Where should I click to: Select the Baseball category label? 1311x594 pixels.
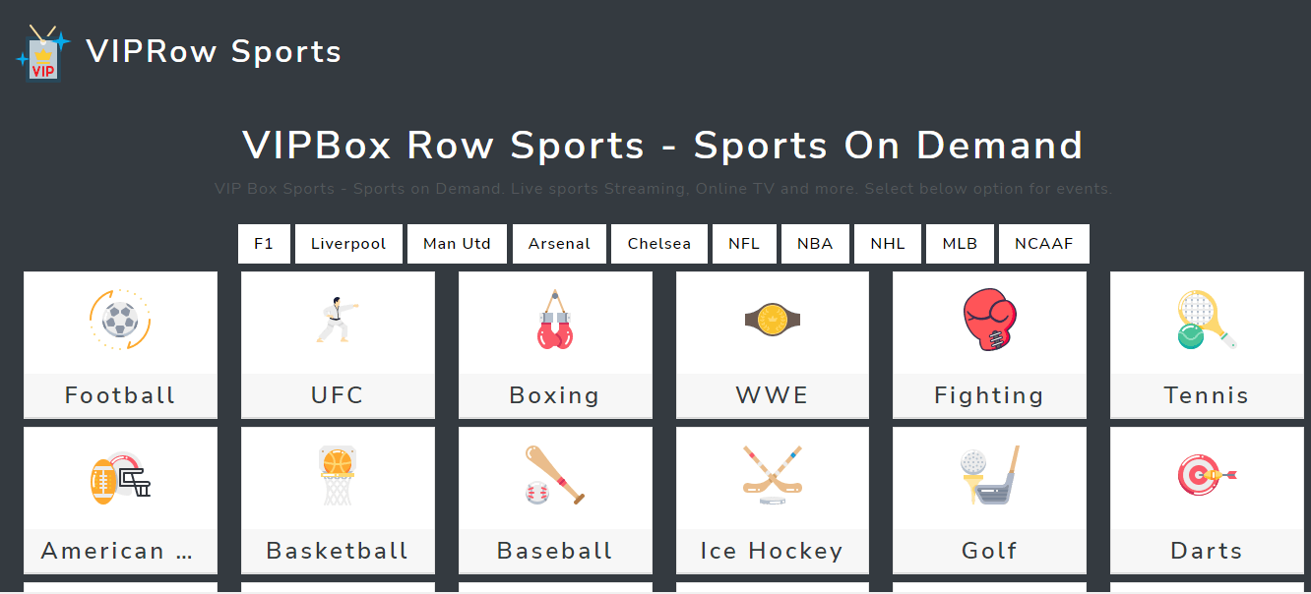tap(555, 551)
